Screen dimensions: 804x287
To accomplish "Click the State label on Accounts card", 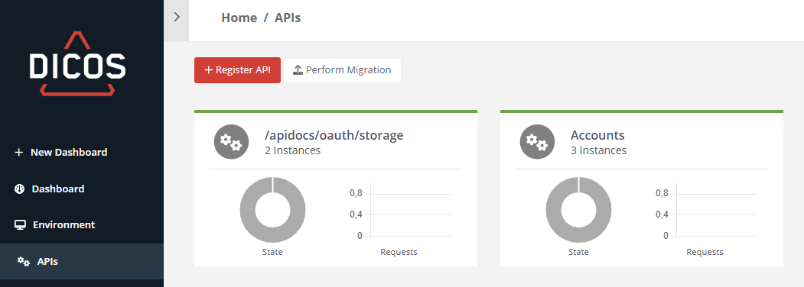I will [x=578, y=252].
